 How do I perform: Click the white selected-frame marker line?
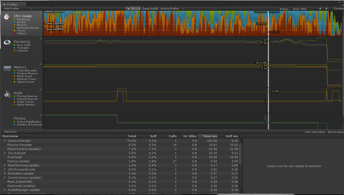click(268, 70)
